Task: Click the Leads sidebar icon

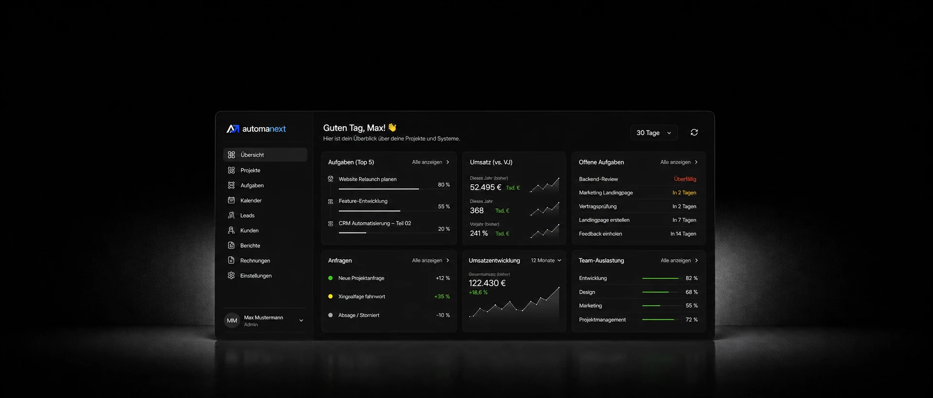Action: click(231, 215)
